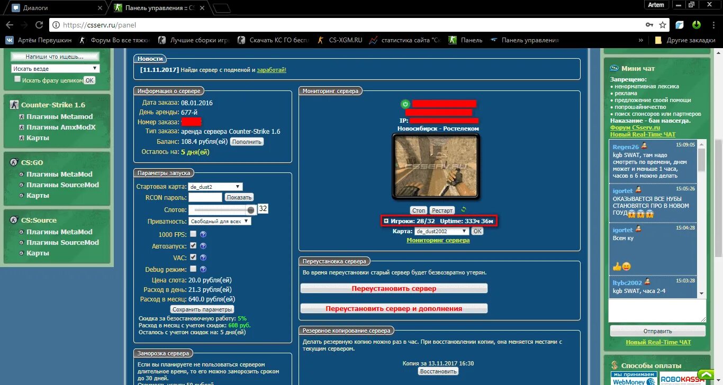
Task: Click the slots slider handle
Action: (x=251, y=210)
